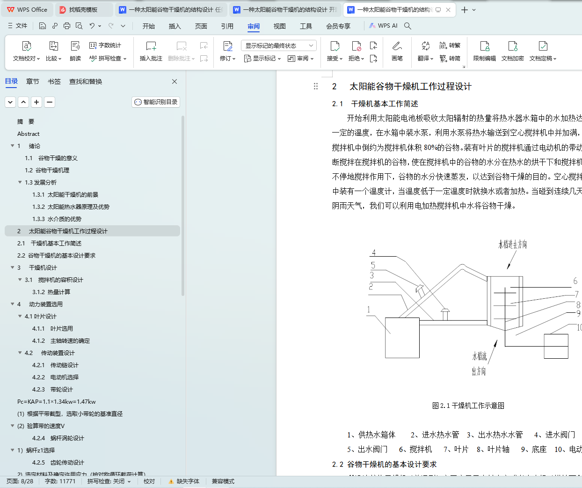Promote heading with the plus button in outline pane
Viewport: 582px width, 488px height.
tap(36, 102)
